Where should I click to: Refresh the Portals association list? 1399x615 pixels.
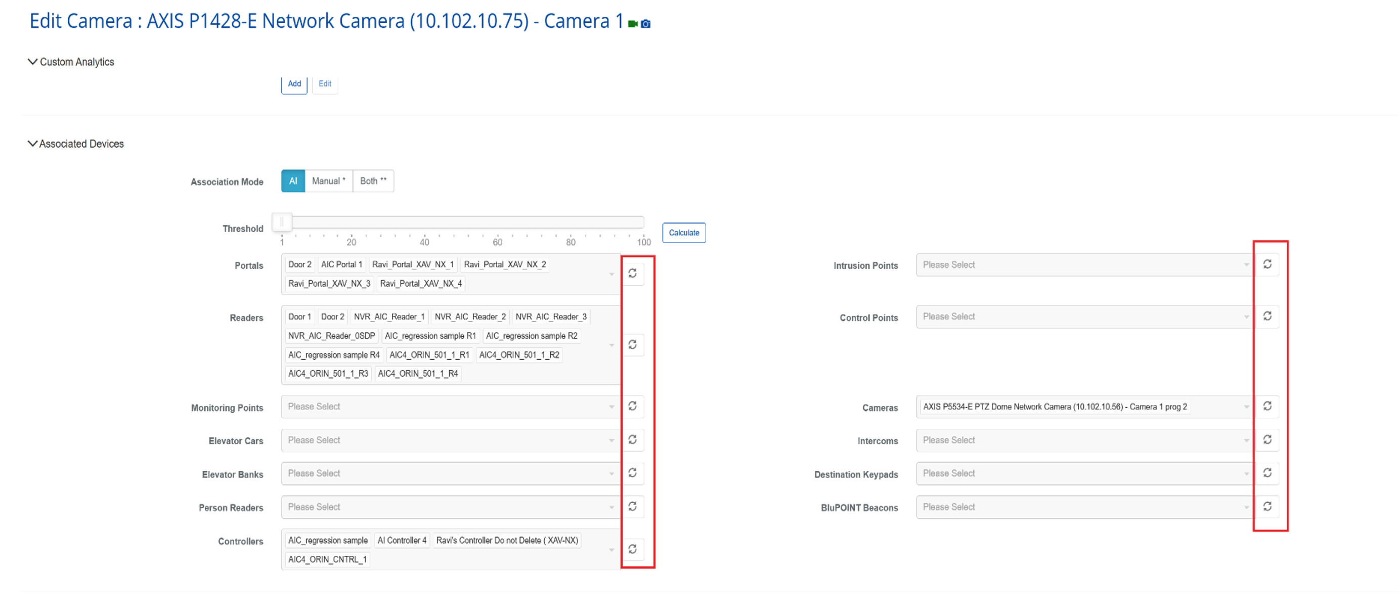pos(633,274)
